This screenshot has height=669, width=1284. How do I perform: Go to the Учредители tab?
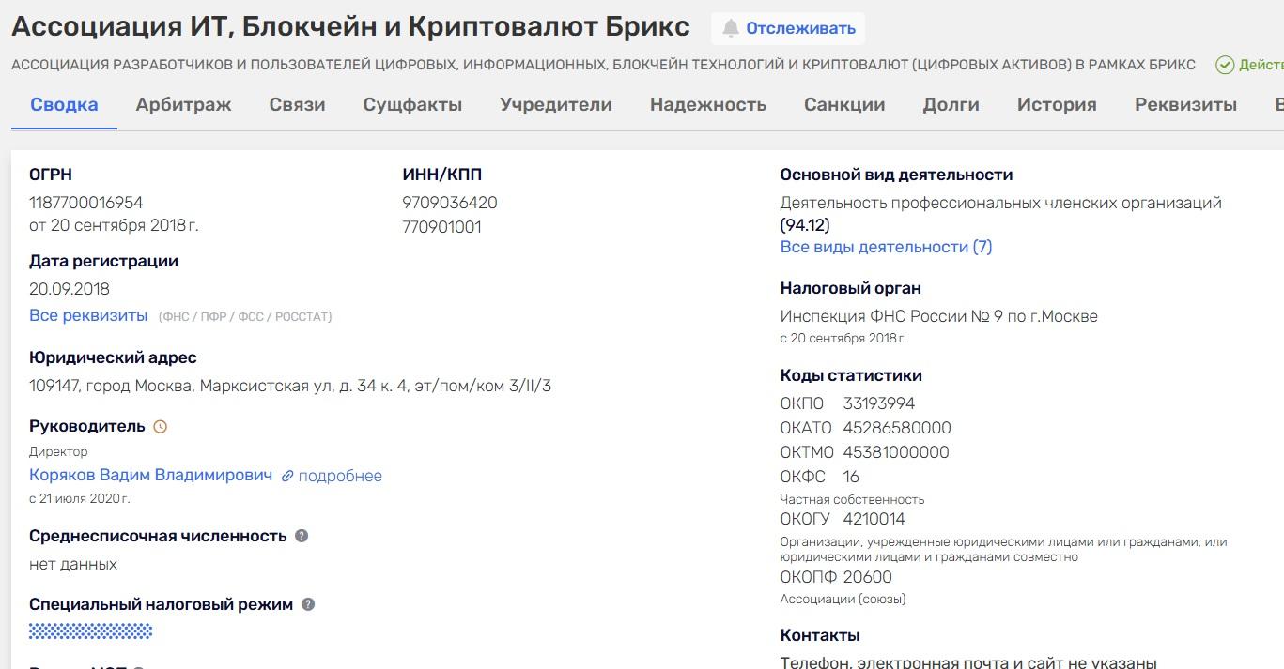556,104
